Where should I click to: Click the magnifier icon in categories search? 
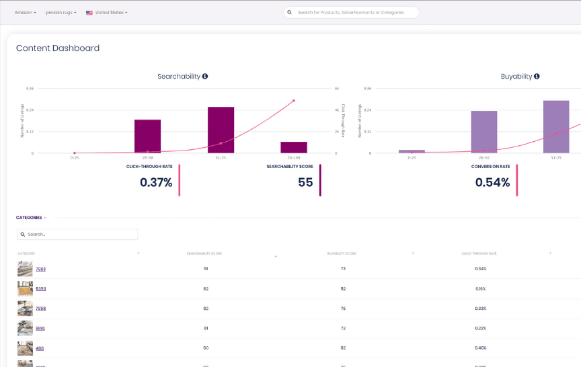point(23,235)
